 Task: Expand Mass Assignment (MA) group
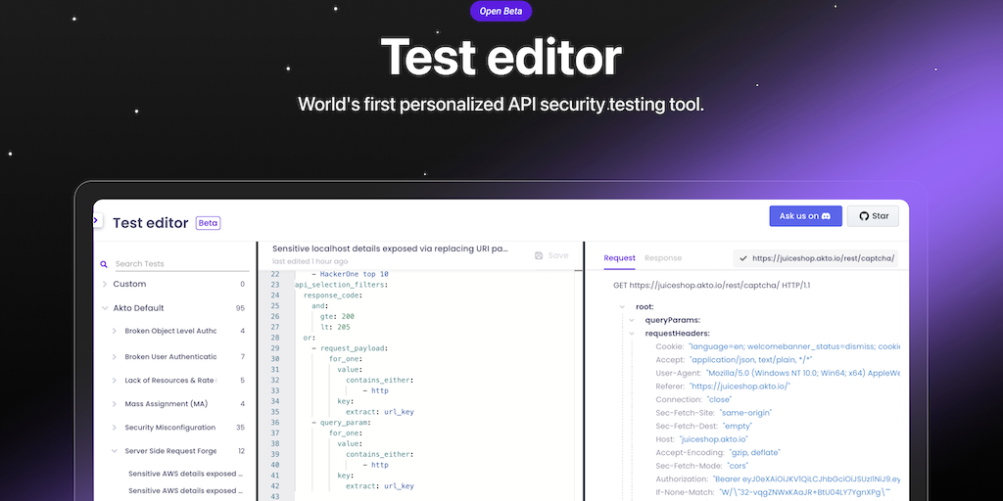(x=115, y=404)
